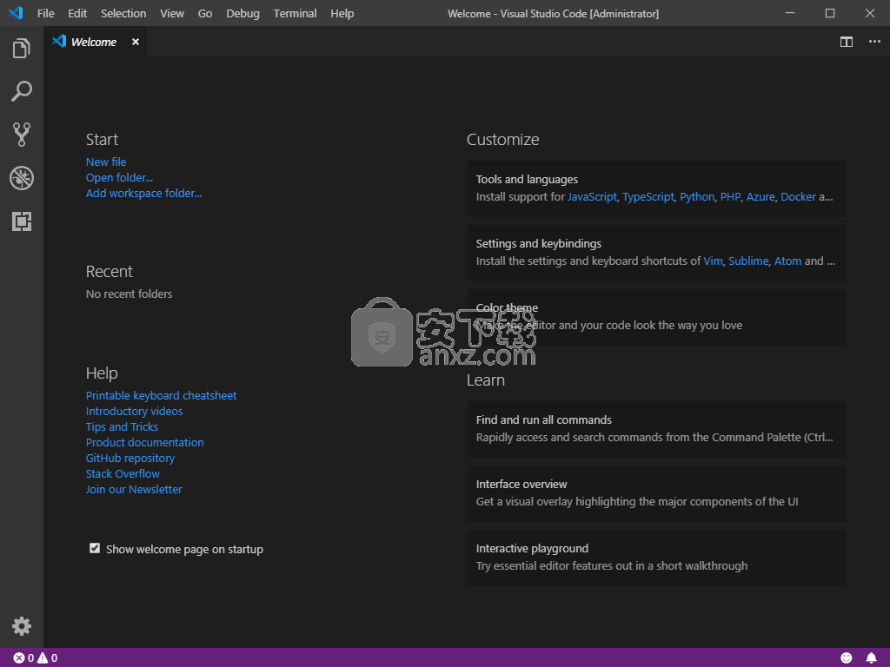Open the Edit menu

point(77,13)
